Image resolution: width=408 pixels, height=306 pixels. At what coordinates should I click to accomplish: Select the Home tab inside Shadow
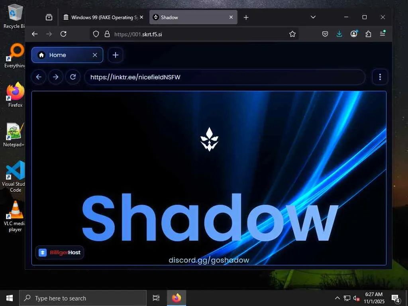67,55
